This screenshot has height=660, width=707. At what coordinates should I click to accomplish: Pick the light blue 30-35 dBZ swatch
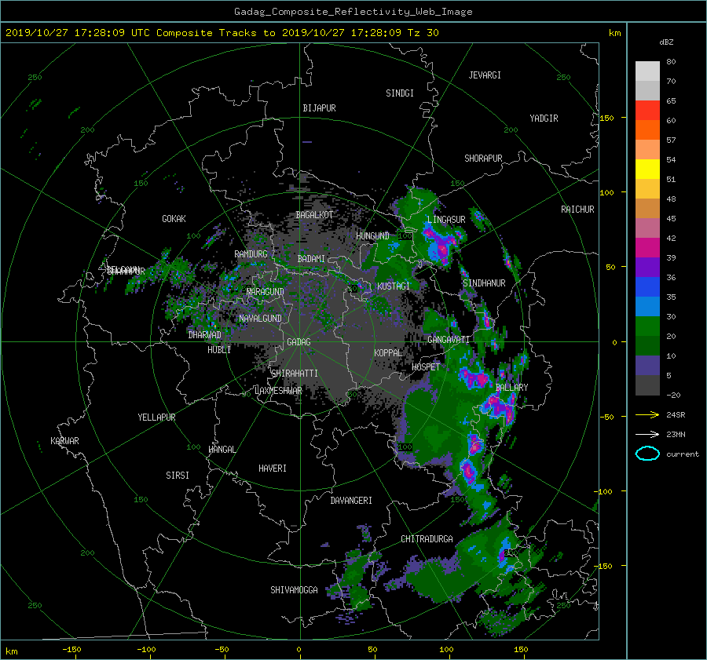click(647, 306)
